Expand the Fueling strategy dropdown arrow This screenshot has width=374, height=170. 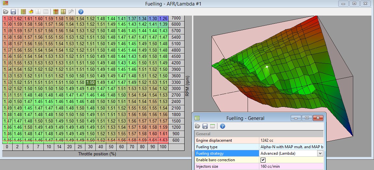320,153
